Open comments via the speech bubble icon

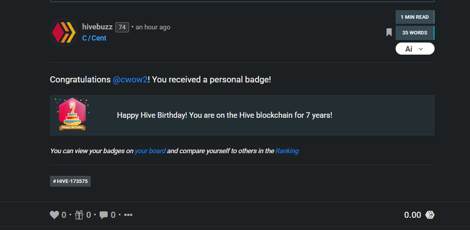coord(104,215)
